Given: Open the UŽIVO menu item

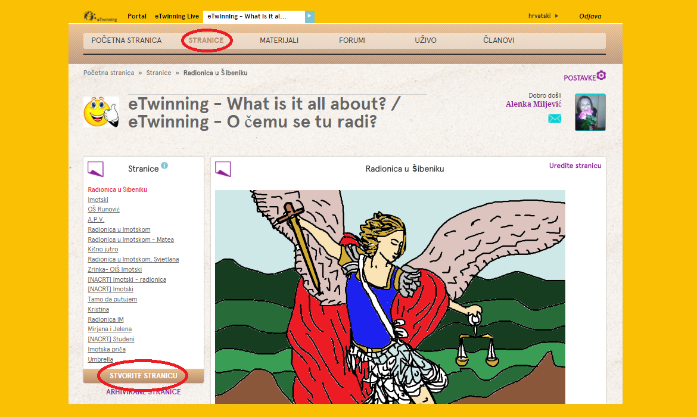Looking at the screenshot, I should 425,40.
